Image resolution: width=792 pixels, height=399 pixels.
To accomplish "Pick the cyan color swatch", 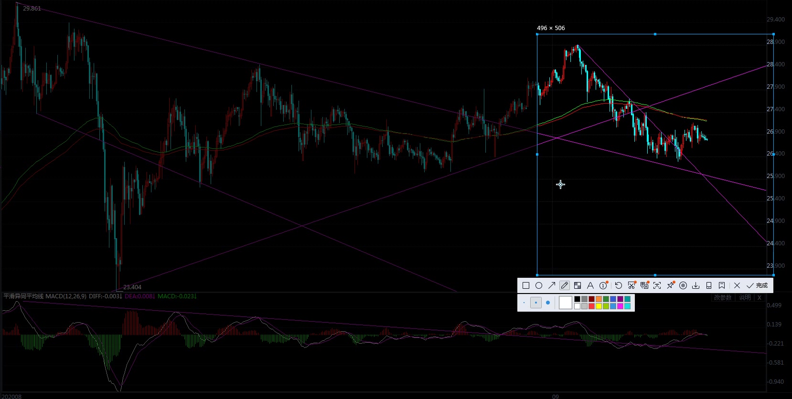I will tap(627, 306).
